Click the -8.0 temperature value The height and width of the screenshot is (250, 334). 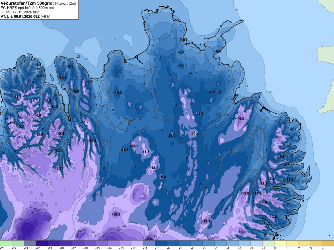(x=218, y=51)
